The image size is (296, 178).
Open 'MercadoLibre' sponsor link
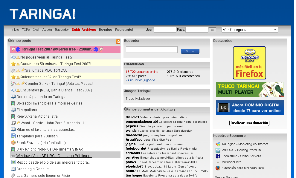tap(231, 162)
